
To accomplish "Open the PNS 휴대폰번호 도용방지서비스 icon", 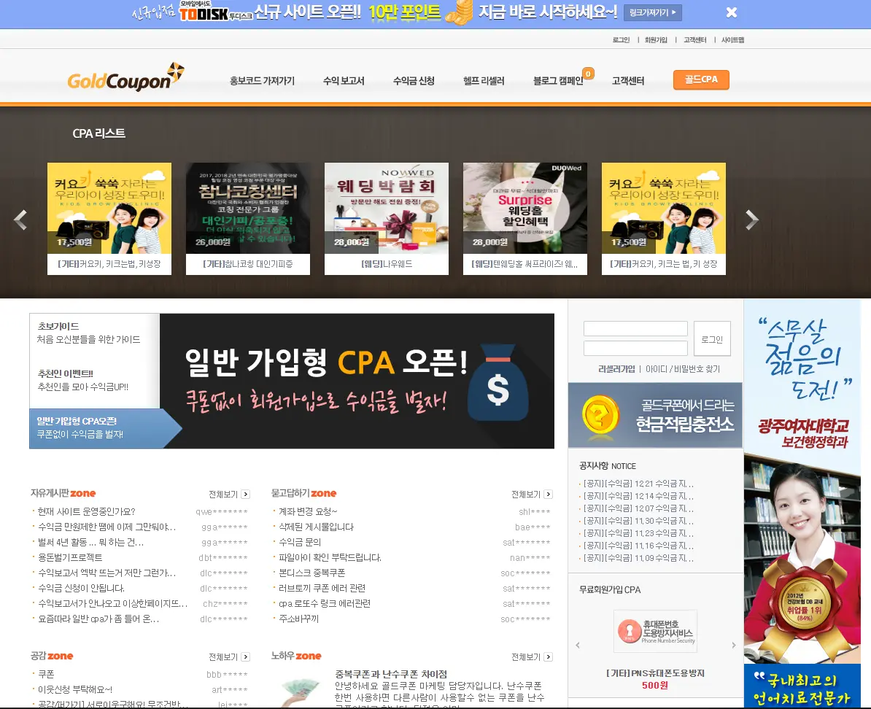I will [655, 631].
